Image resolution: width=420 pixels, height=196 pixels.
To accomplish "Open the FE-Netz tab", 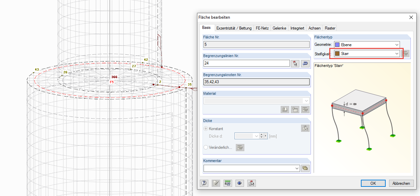I will (262, 28).
